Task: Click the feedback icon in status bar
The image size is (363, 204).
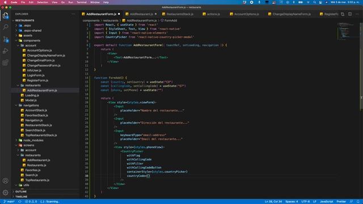Action: pos(352,202)
